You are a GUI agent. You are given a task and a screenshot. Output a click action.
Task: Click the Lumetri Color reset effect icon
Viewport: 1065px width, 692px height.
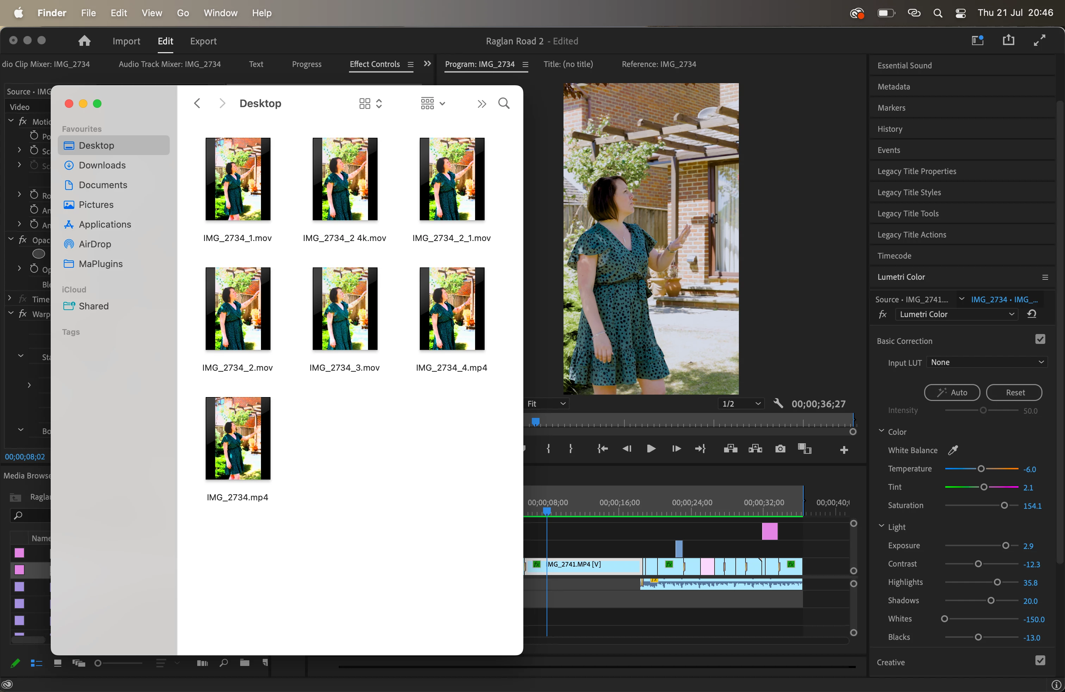pos(1032,314)
